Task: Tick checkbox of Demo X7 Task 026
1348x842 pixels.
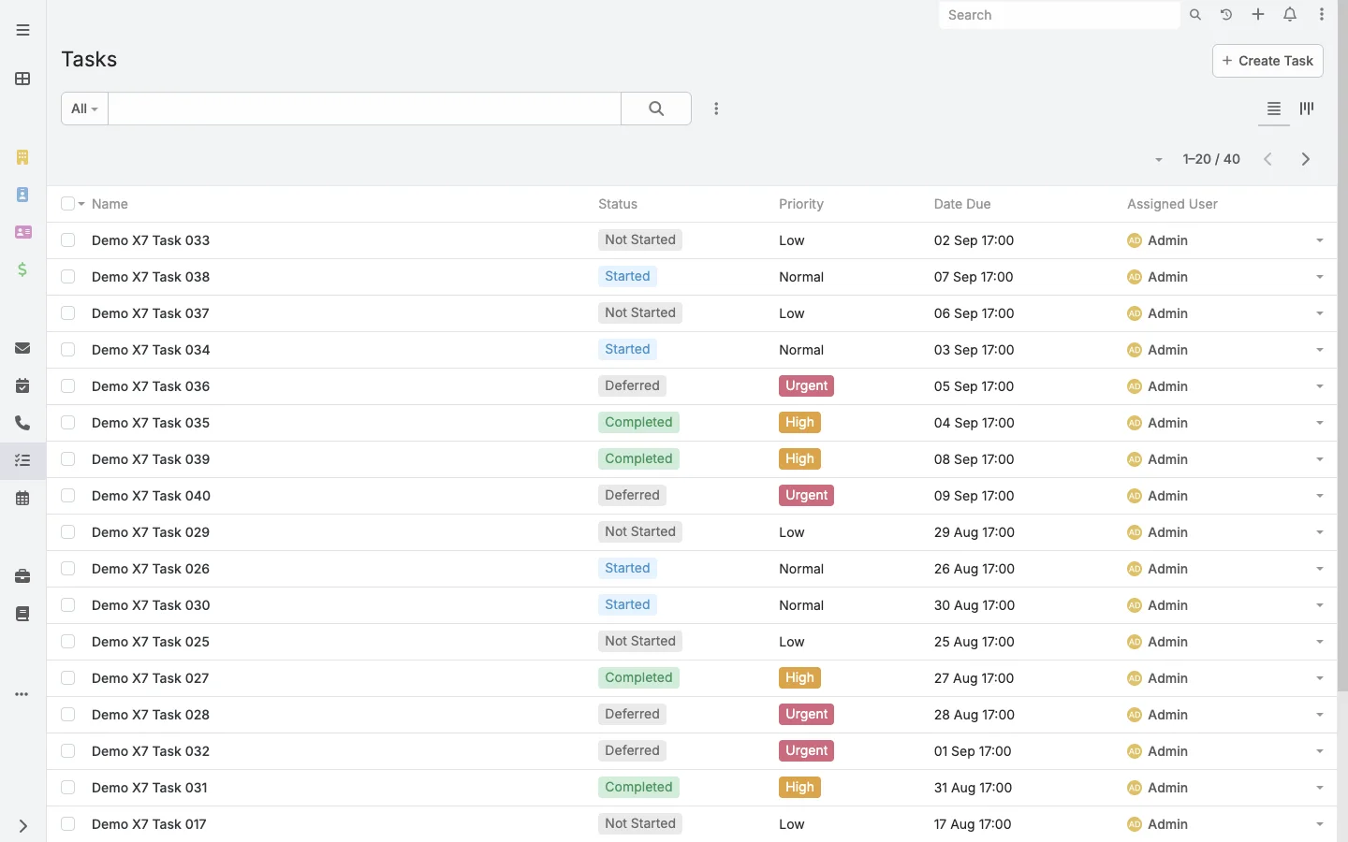Action: click(67, 569)
